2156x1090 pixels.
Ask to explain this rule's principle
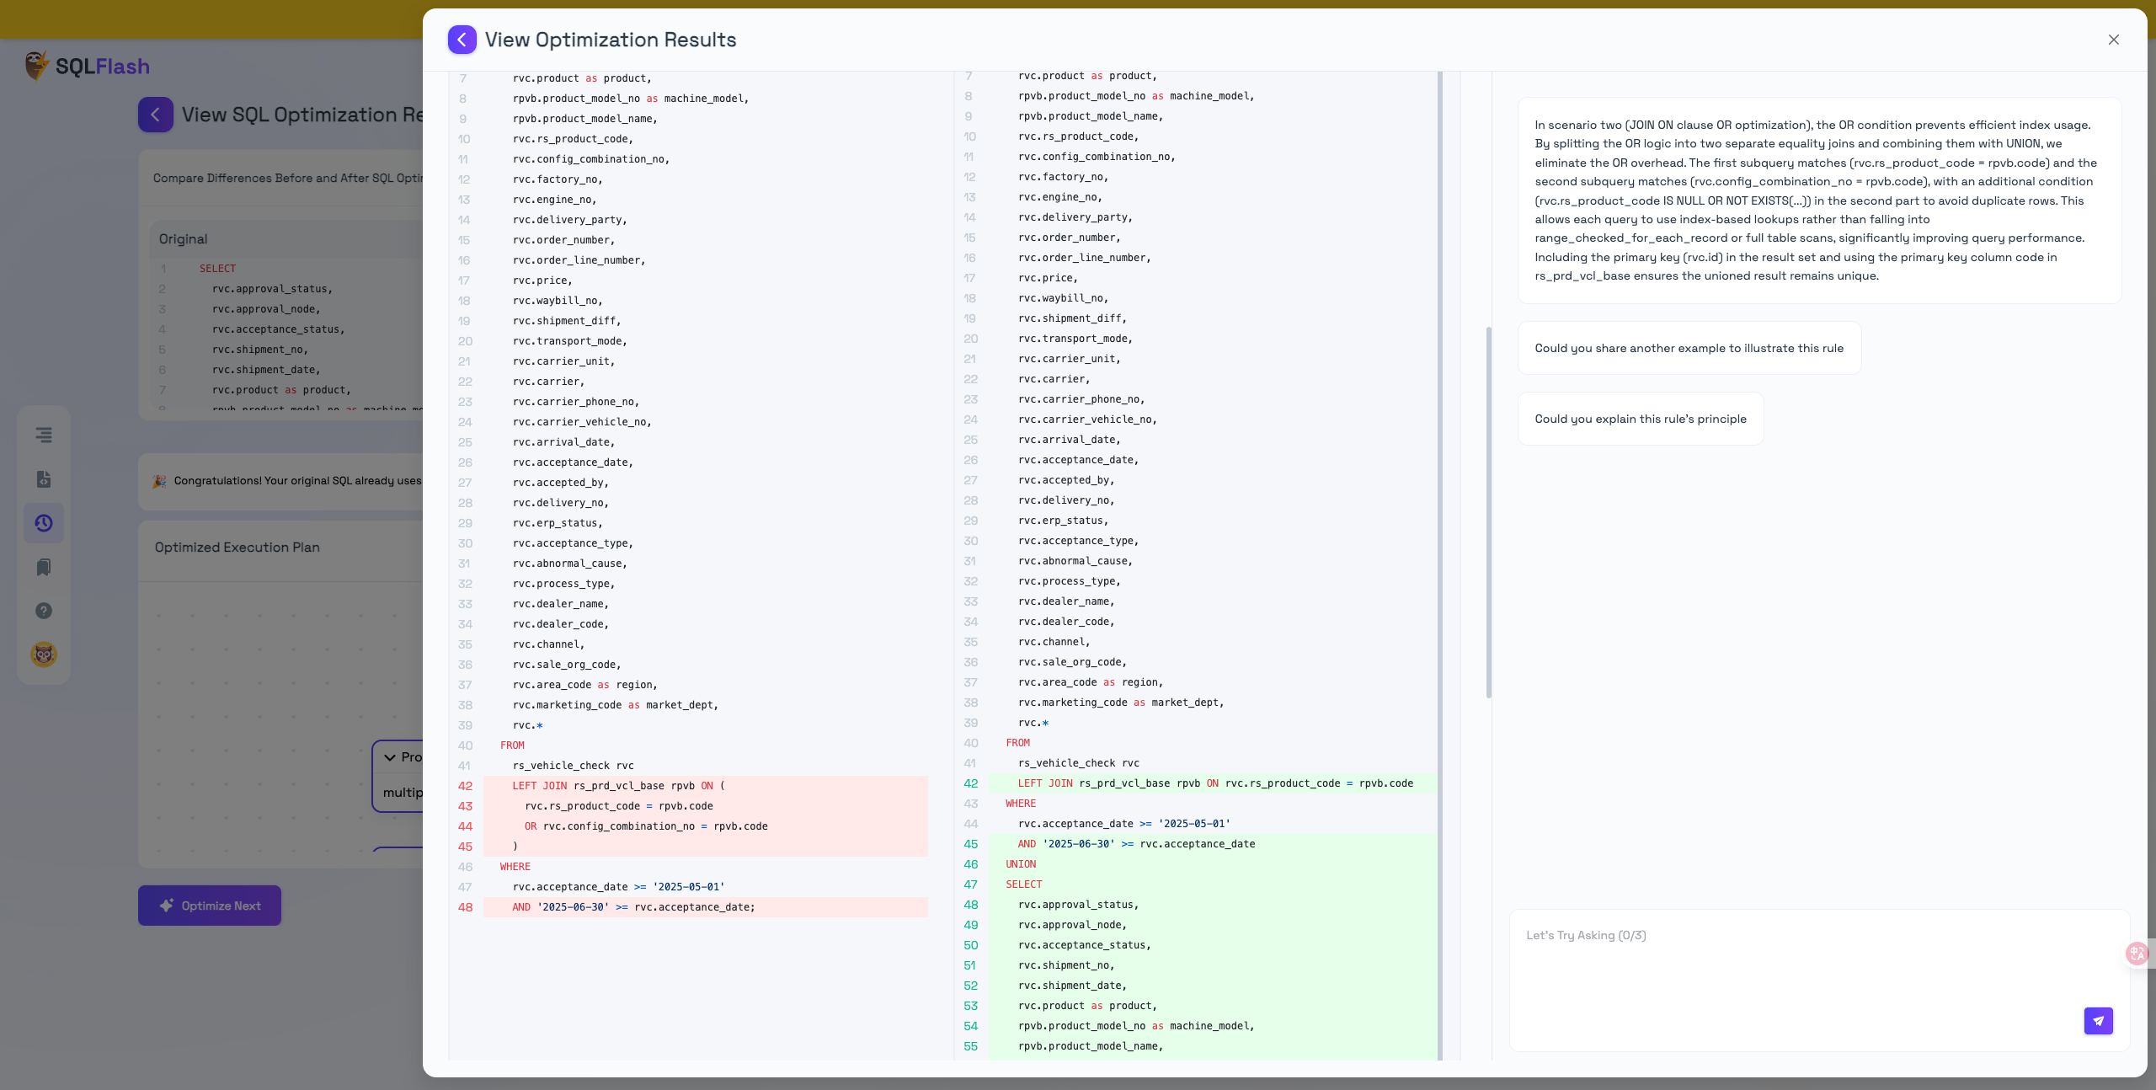coord(1640,419)
